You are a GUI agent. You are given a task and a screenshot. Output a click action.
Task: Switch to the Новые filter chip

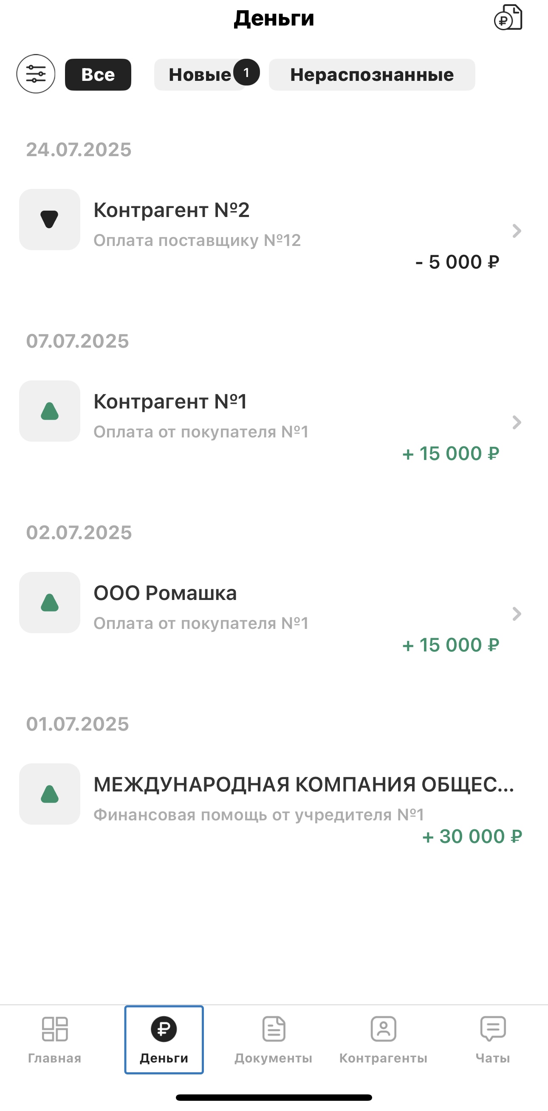[201, 74]
